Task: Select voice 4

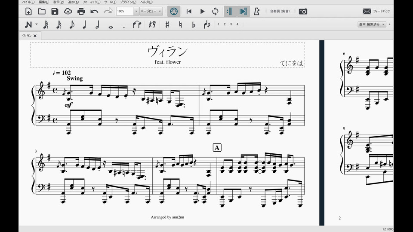Action: [237, 24]
